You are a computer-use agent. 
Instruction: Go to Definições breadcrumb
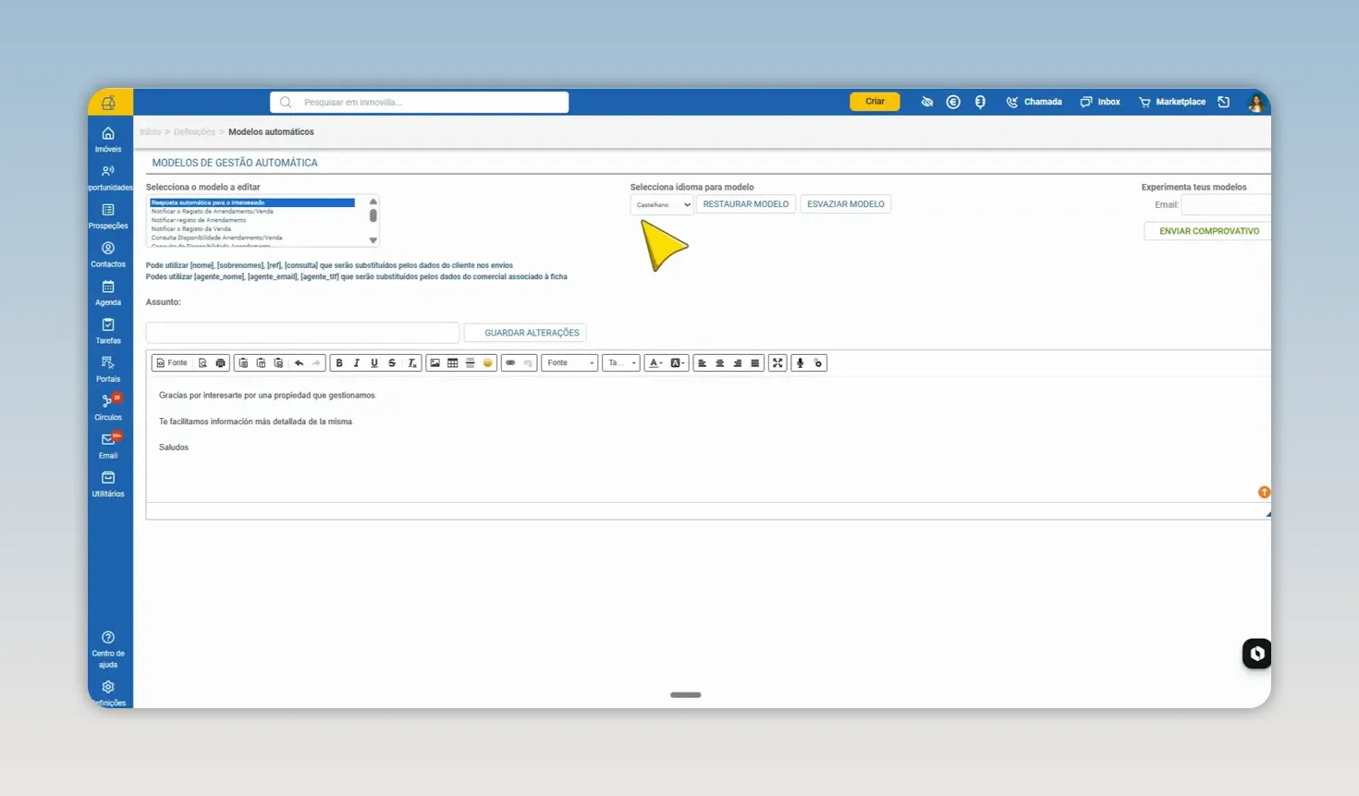click(x=194, y=132)
